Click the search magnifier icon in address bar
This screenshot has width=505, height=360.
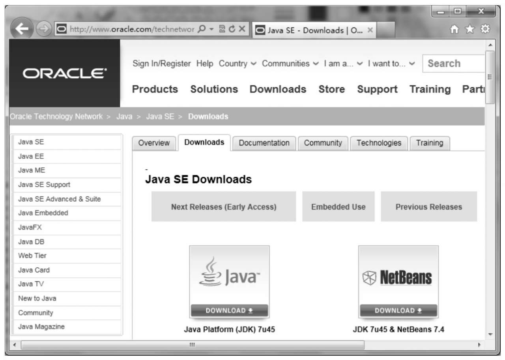[x=201, y=29]
